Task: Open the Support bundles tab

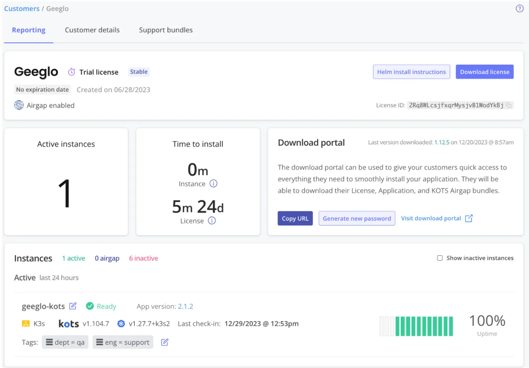Action: 166,30
